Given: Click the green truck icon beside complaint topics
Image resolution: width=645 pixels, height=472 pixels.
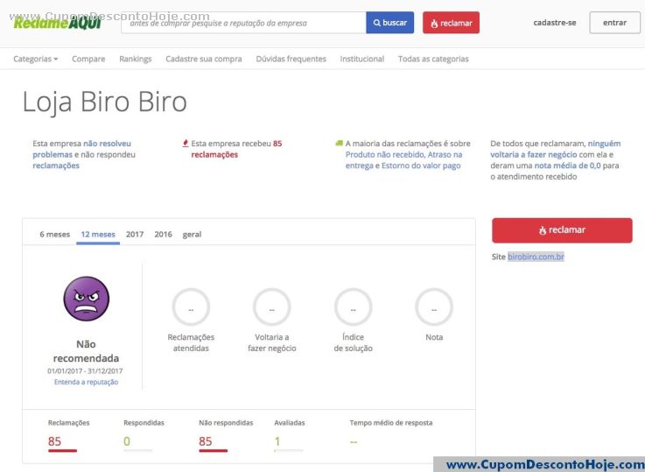Looking at the screenshot, I should tap(339, 144).
